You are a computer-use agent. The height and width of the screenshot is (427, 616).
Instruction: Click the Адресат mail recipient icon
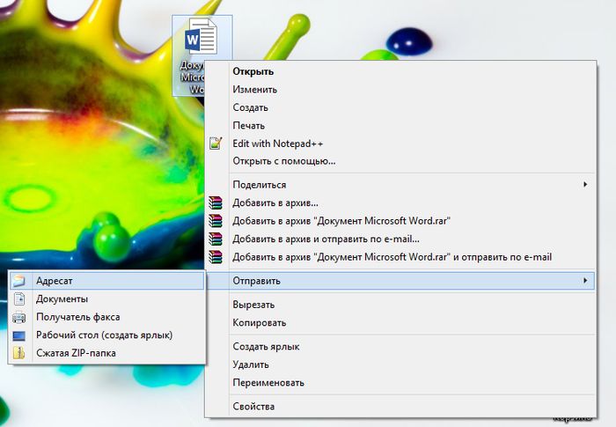[19, 281]
